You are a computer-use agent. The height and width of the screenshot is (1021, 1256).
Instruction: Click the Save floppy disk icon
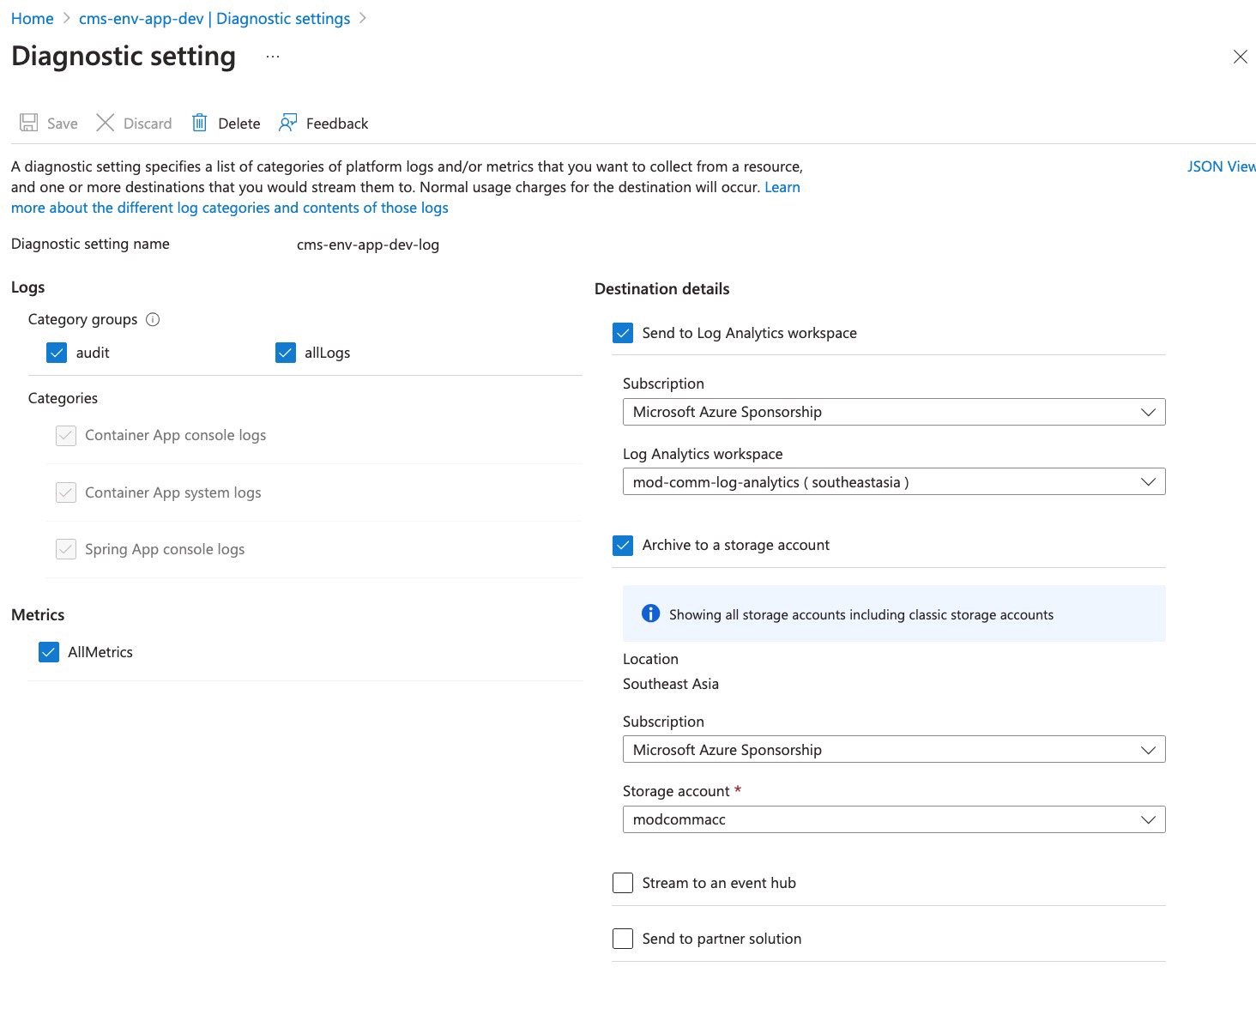click(28, 123)
